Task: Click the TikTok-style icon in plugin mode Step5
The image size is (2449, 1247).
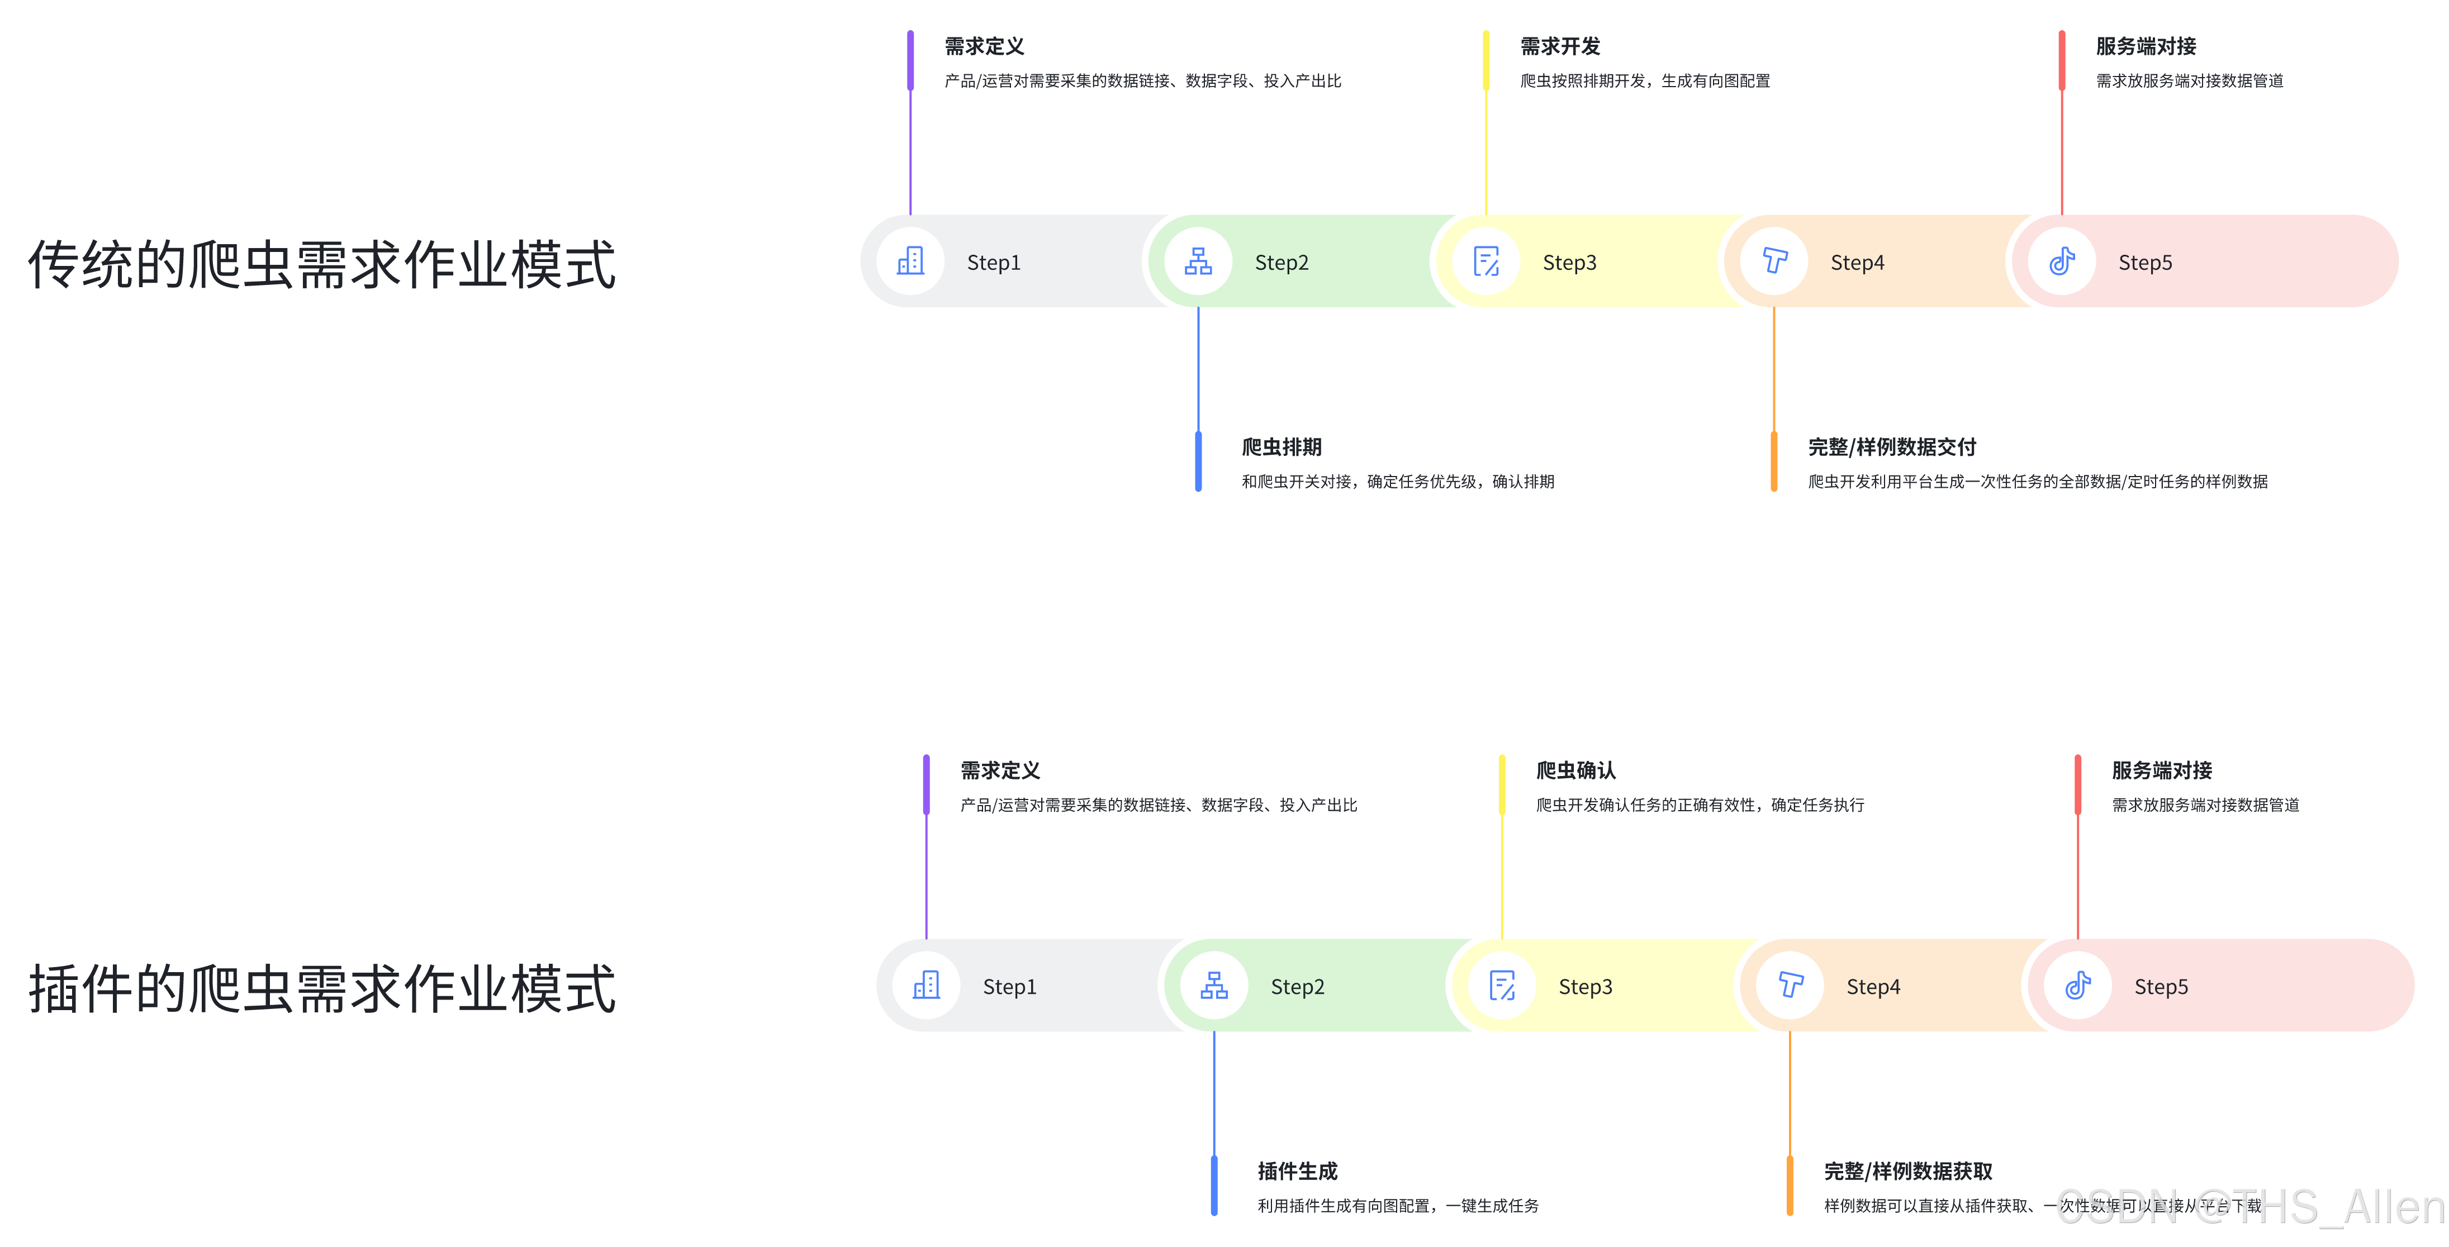Action: (x=2077, y=986)
